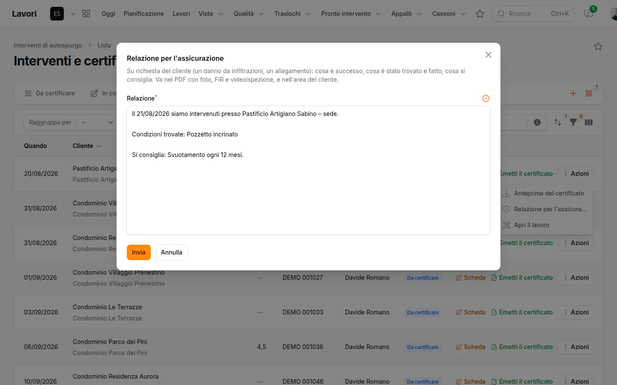Click Emetti il certificato for DEMO 001033
The height and width of the screenshot is (385, 617).
[522, 312]
